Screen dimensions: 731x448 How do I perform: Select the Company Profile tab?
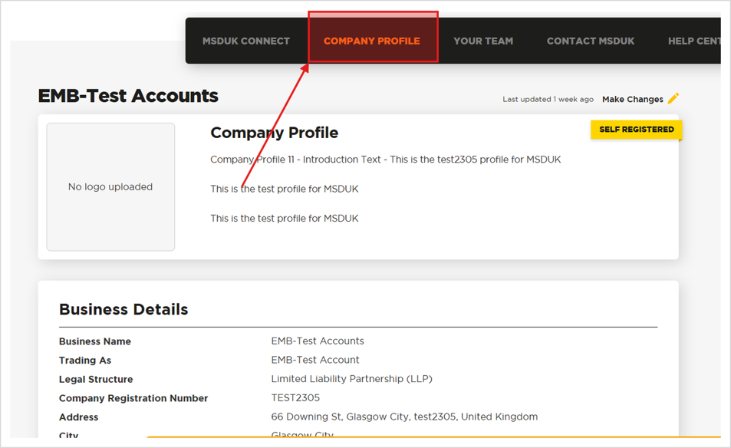pos(372,41)
